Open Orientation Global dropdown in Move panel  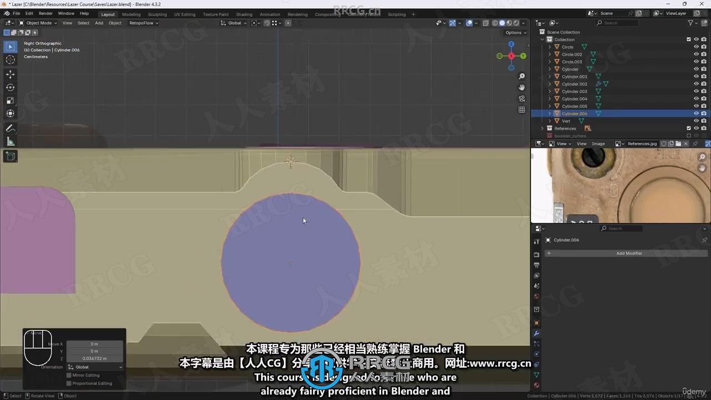pos(95,367)
